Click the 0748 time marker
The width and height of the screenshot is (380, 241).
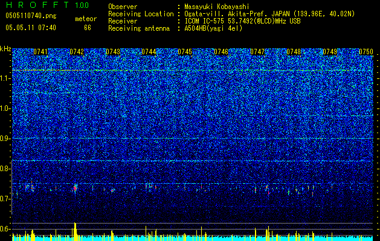click(294, 52)
